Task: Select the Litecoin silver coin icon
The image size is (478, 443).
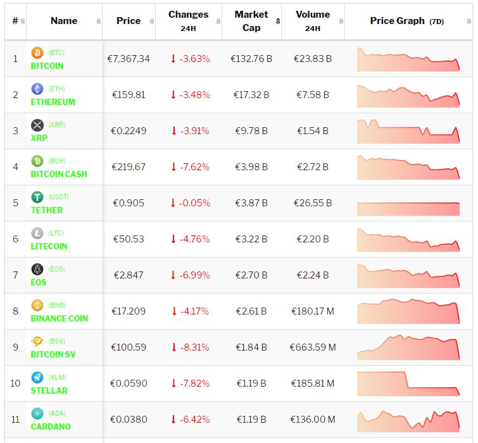Action: (x=37, y=233)
